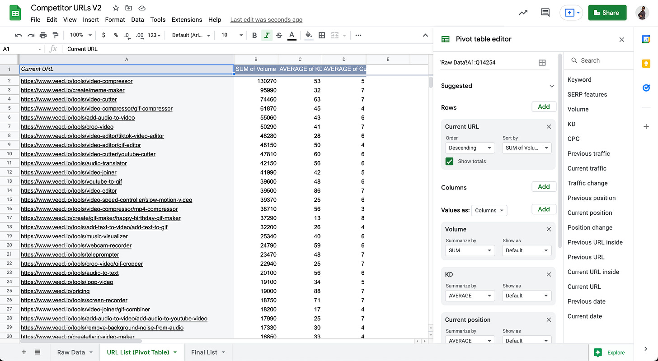This screenshot has height=361, width=658.
Task: Open the toolbar More options menu
Action: [x=358, y=35]
